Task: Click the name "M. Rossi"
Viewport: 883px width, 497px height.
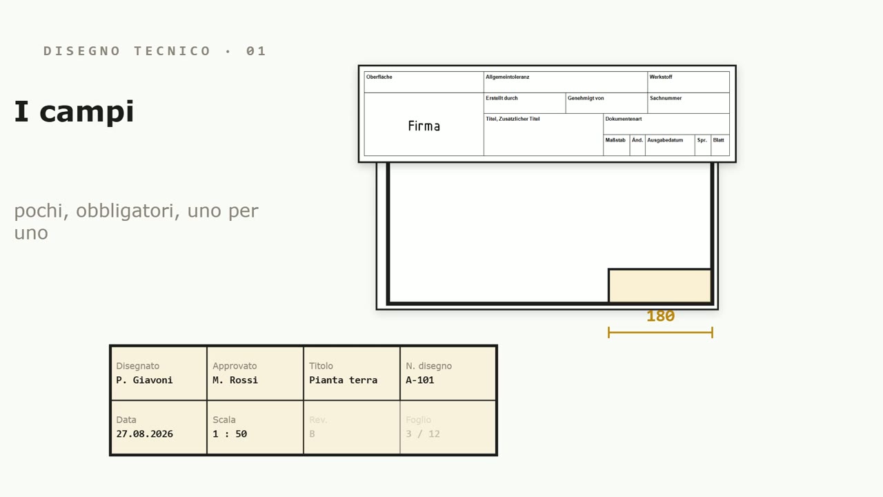Action: click(235, 380)
